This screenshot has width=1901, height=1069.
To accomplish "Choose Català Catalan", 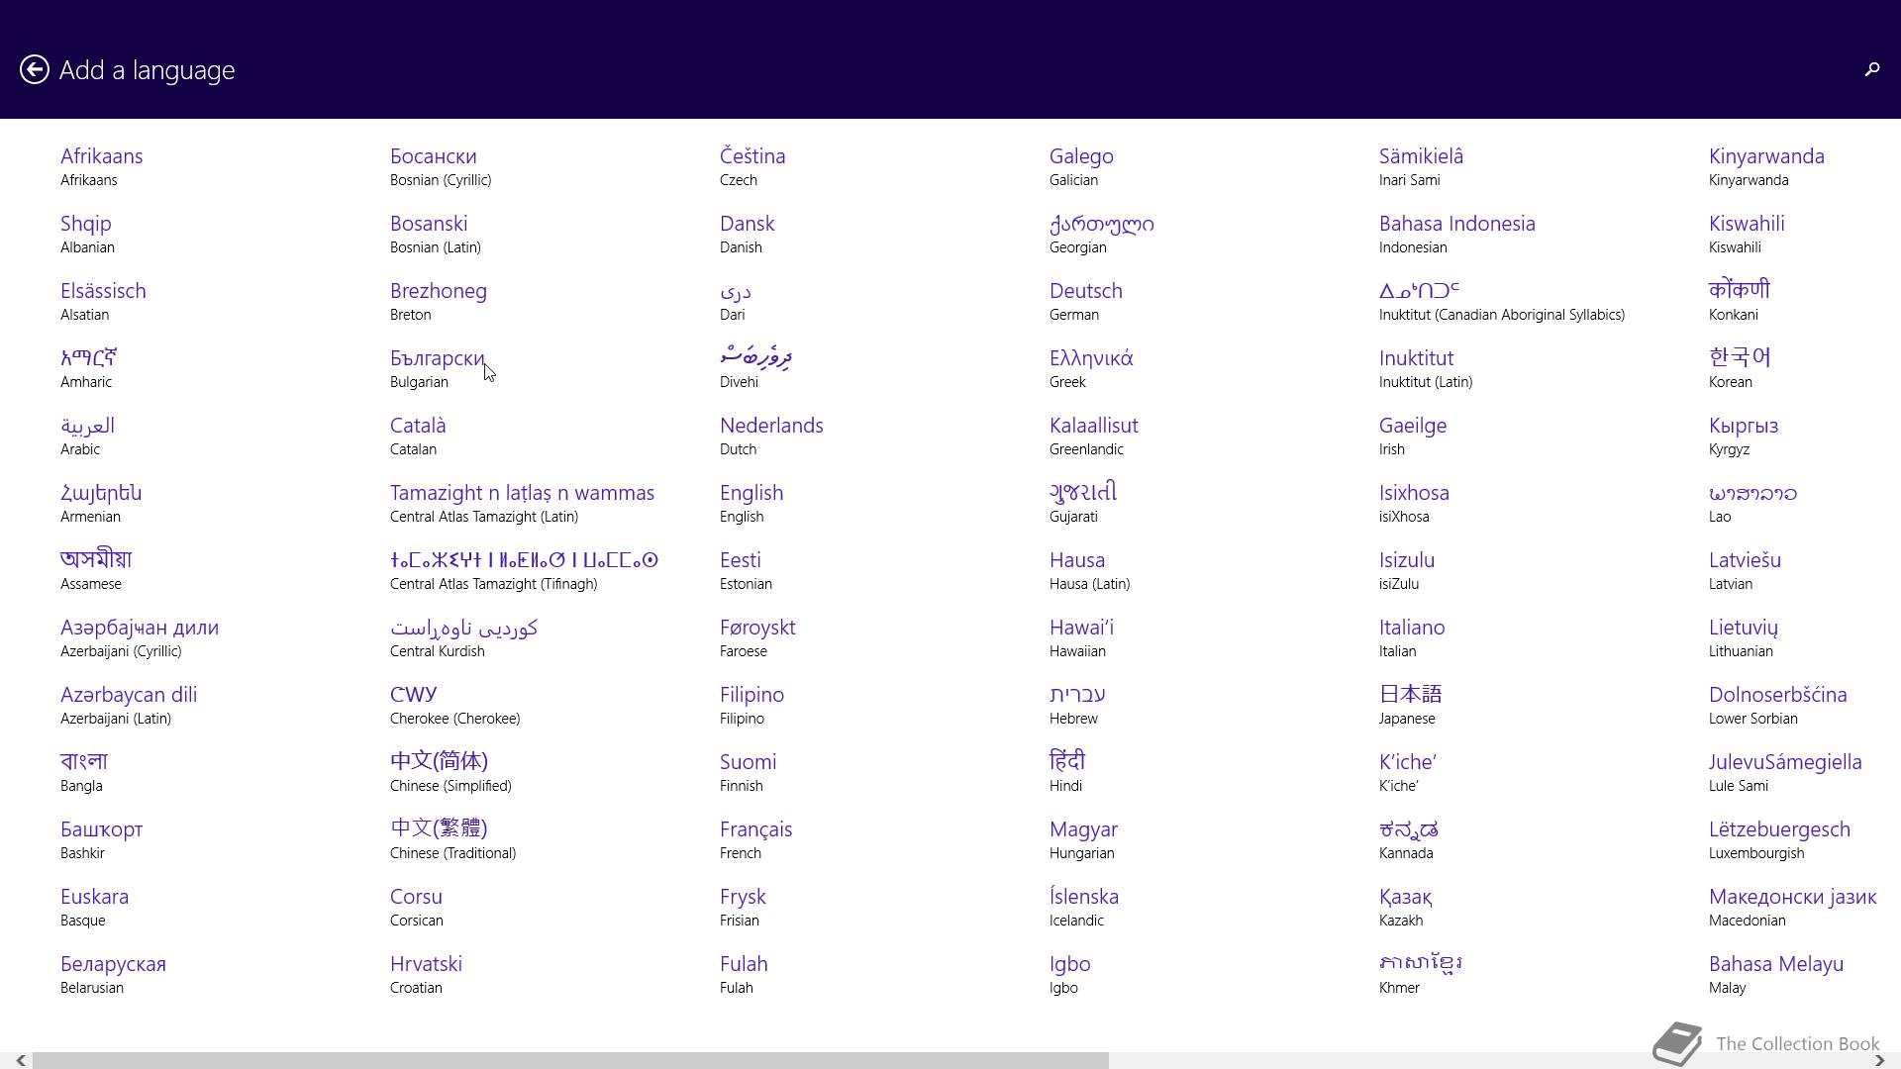I will coord(418,437).
